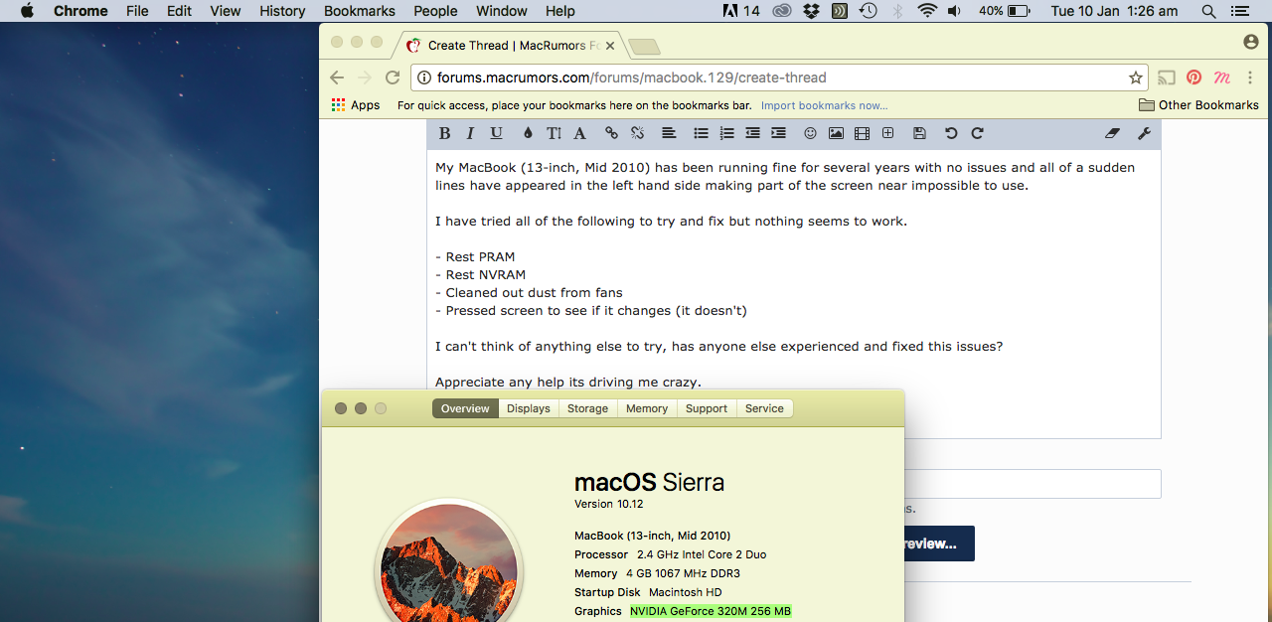Toggle underline formatting in editor toolbar
The image size is (1272, 622).
[496, 133]
